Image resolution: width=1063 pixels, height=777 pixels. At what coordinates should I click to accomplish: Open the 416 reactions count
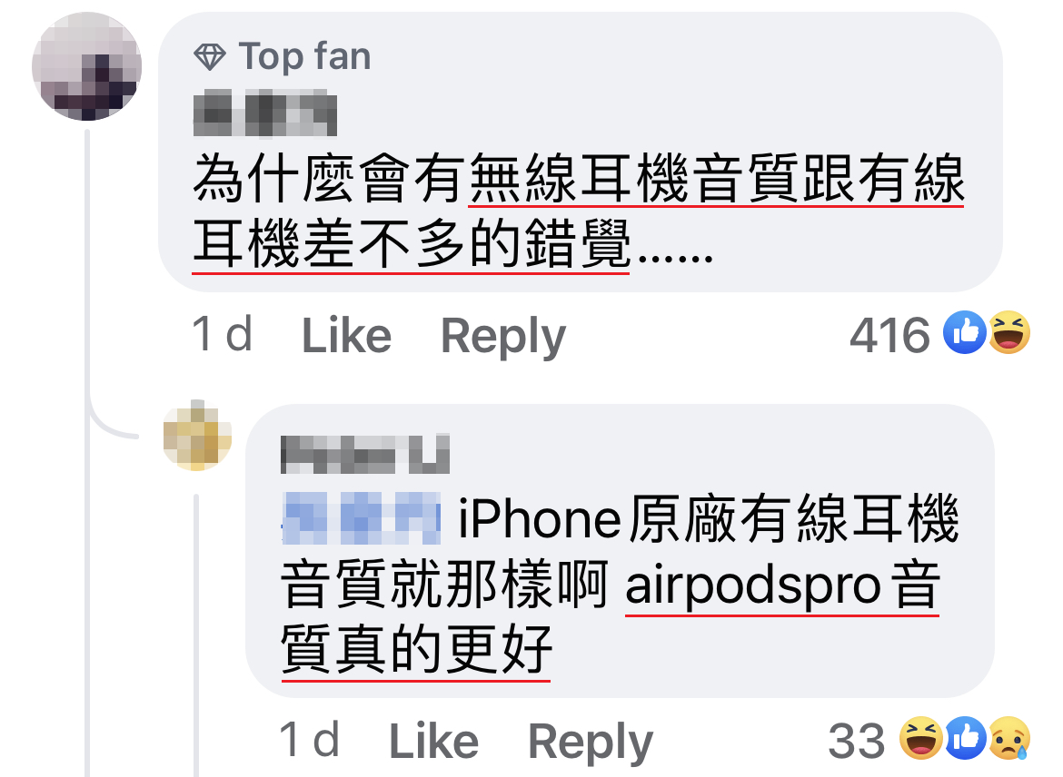click(889, 335)
